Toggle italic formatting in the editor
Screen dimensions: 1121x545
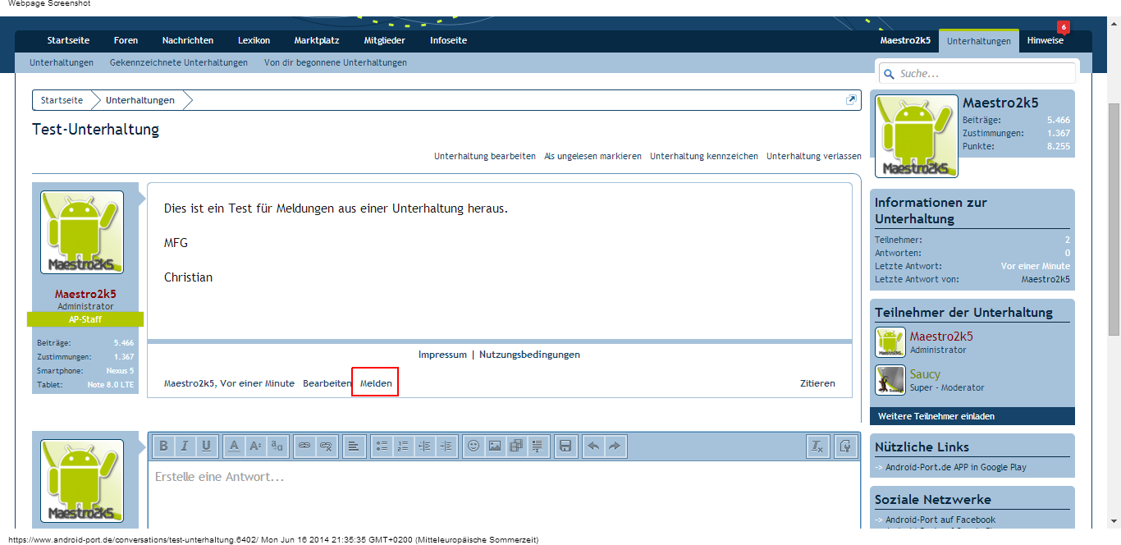pos(185,446)
